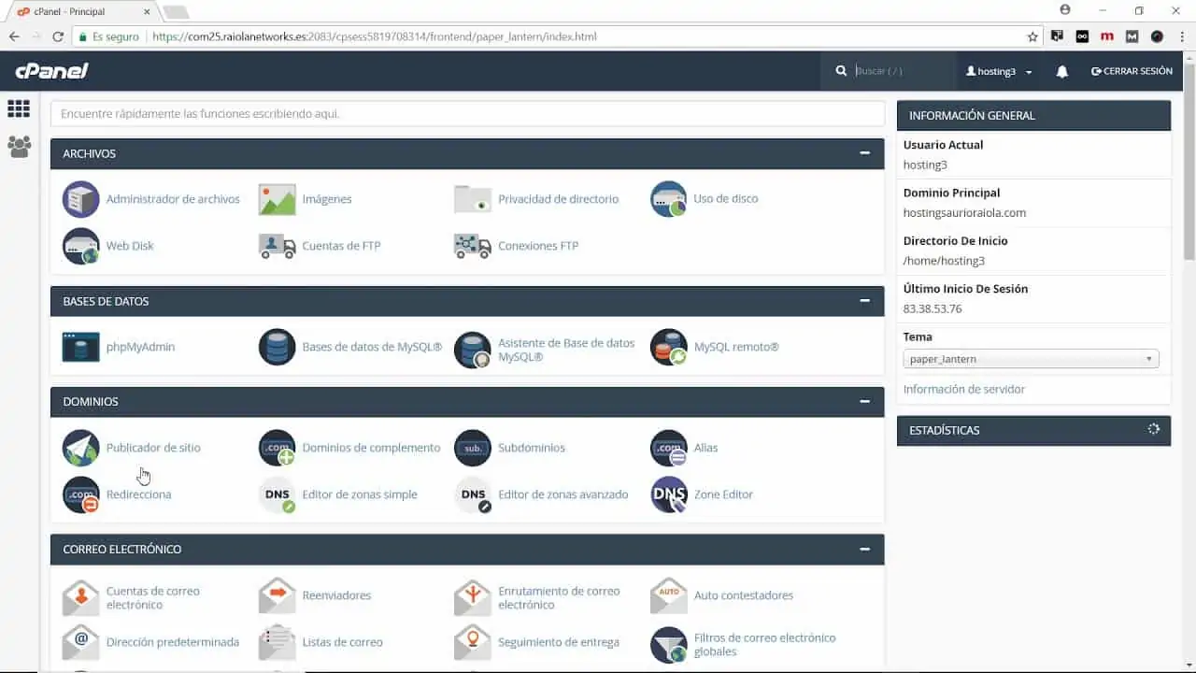Click the ESTADÍSTICAS panel header
This screenshot has height=673, width=1196.
1033,430
